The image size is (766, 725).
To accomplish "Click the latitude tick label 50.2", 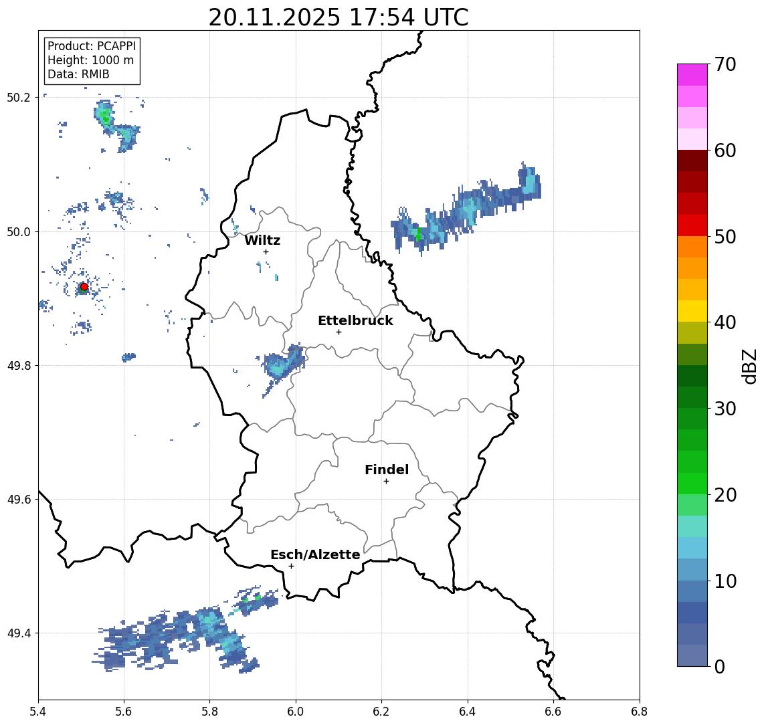I will pos(19,97).
